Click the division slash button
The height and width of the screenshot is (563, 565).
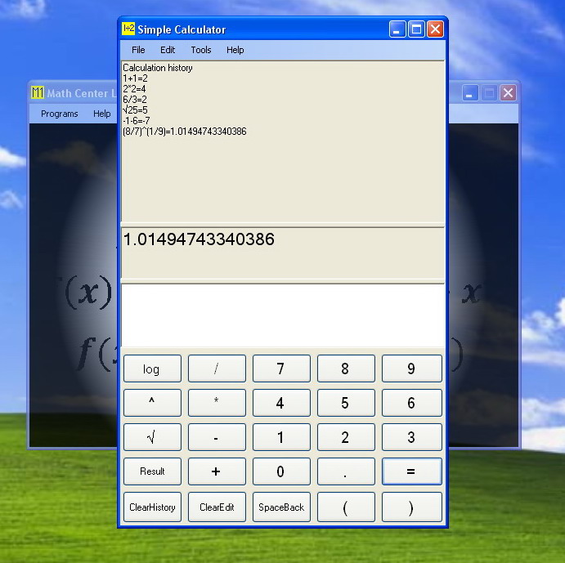pos(217,369)
